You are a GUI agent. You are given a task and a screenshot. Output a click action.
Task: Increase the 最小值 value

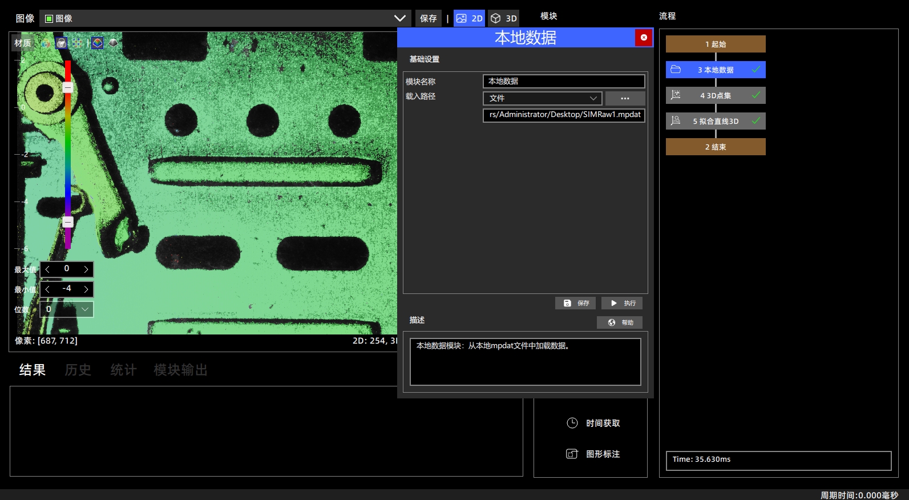[86, 289]
